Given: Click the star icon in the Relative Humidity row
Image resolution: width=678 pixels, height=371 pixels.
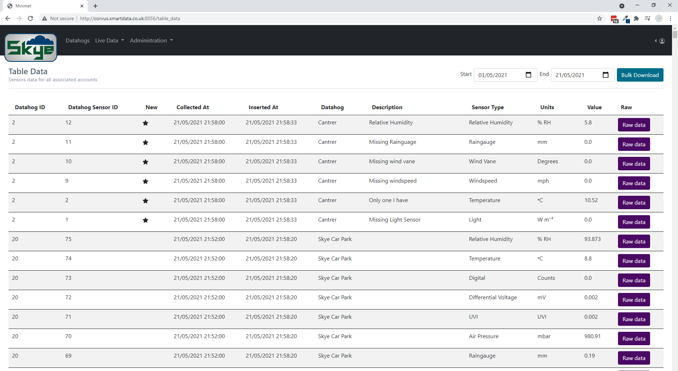Looking at the screenshot, I should click(145, 123).
